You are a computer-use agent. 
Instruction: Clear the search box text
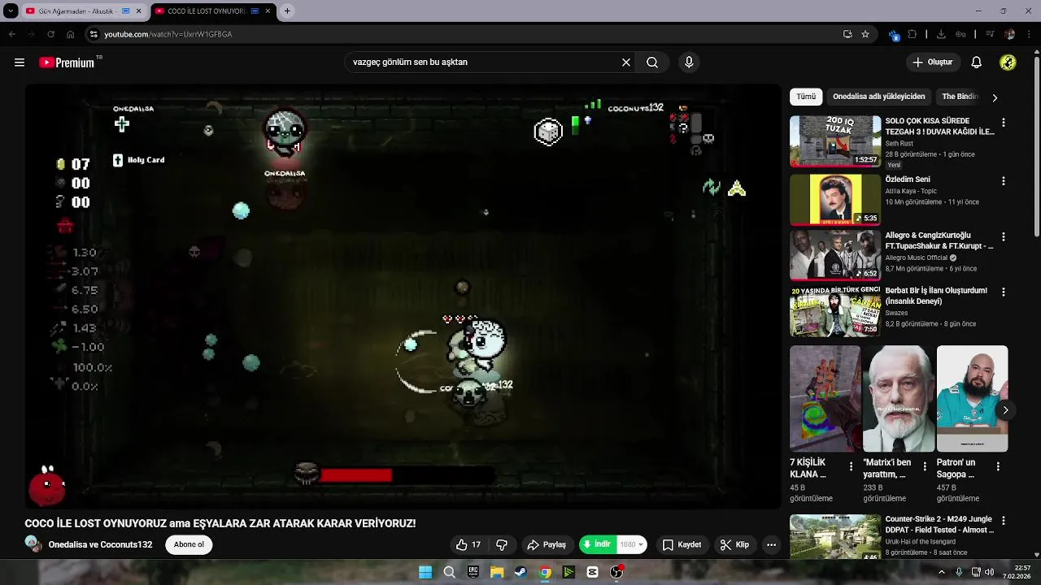626,62
